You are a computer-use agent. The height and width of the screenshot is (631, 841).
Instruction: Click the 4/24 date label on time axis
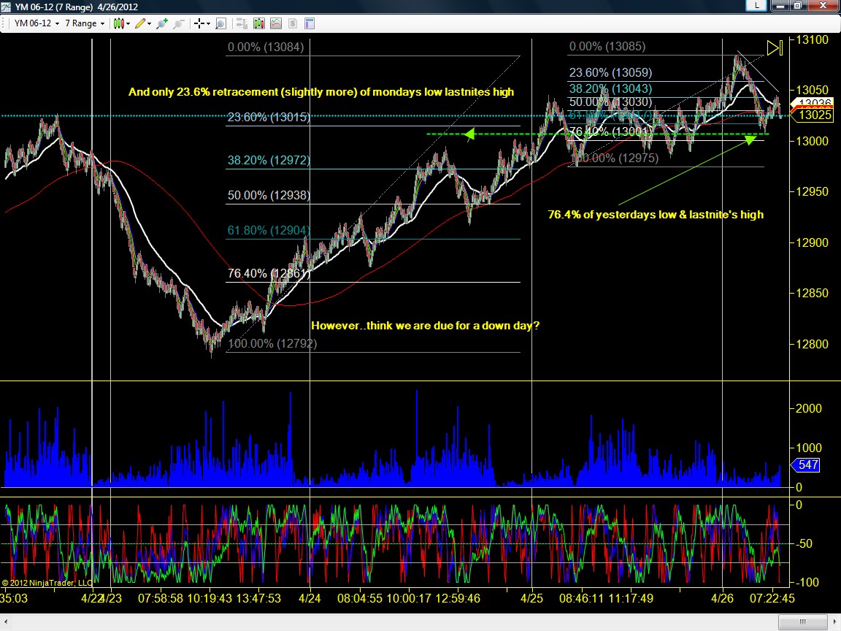pos(310,598)
